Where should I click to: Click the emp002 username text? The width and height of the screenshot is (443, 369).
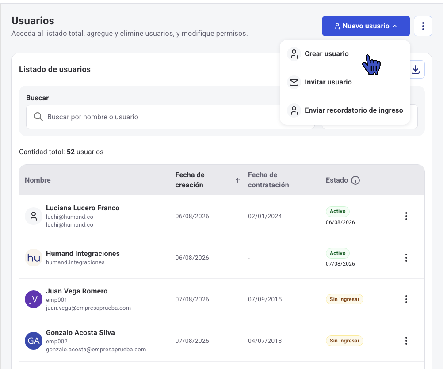pyautogui.click(x=57, y=341)
